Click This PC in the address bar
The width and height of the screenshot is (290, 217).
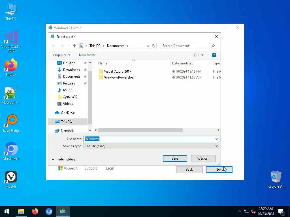(95, 46)
